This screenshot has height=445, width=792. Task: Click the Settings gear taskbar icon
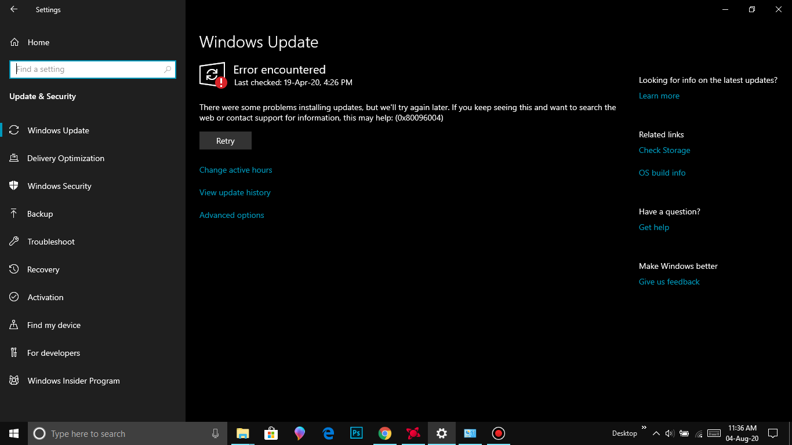442,433
